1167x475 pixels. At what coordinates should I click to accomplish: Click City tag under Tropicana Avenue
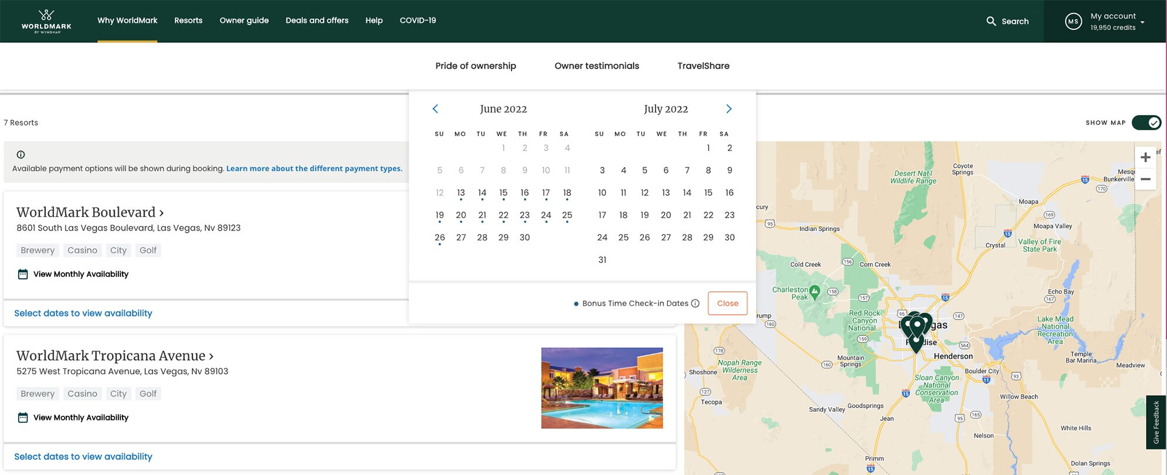pyautogui.click(x=118, y=394)
